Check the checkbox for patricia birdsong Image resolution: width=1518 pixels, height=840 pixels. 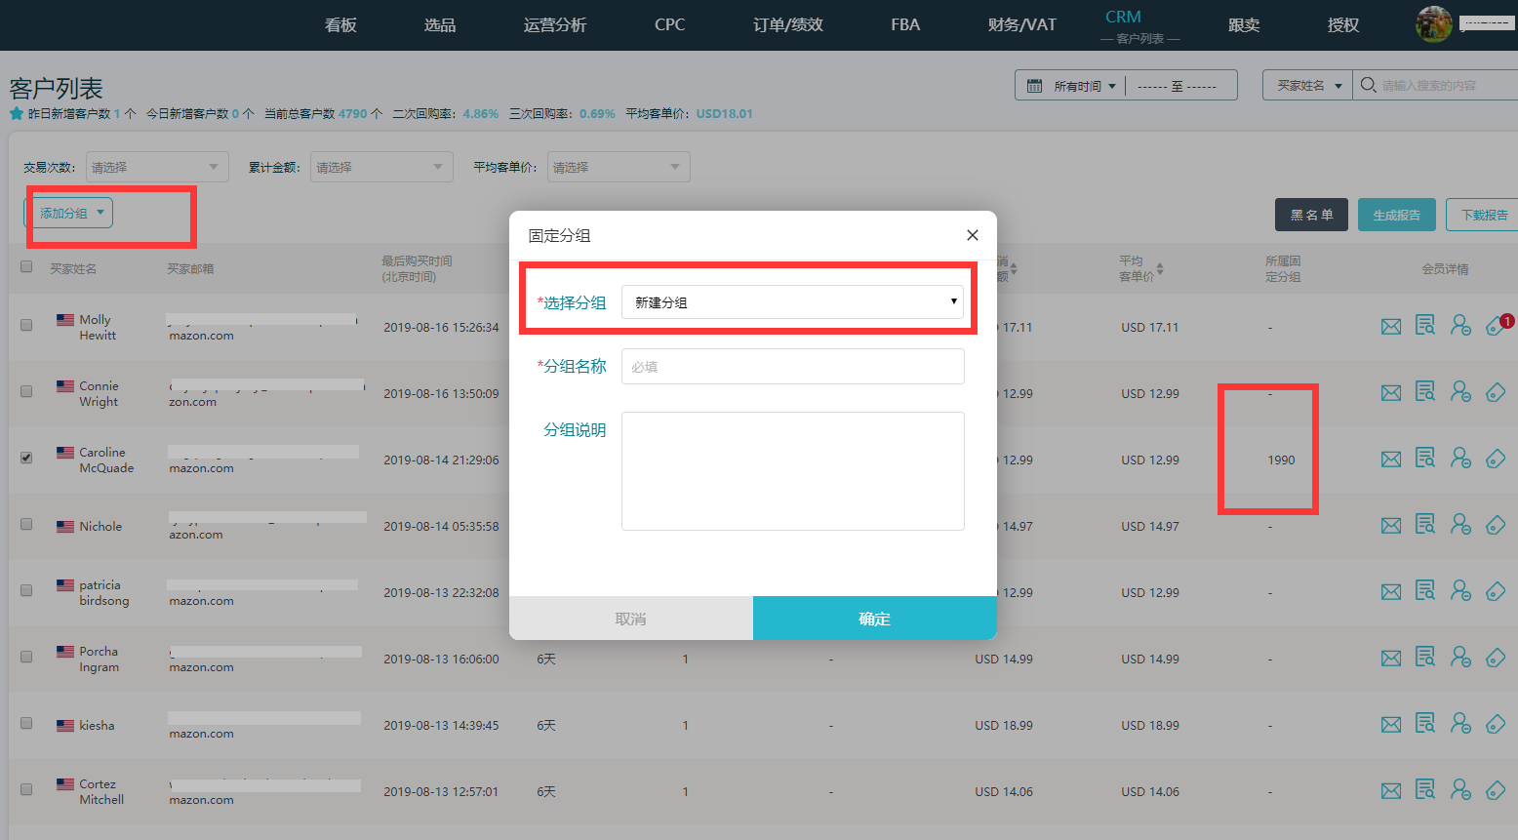coord(26,590)
